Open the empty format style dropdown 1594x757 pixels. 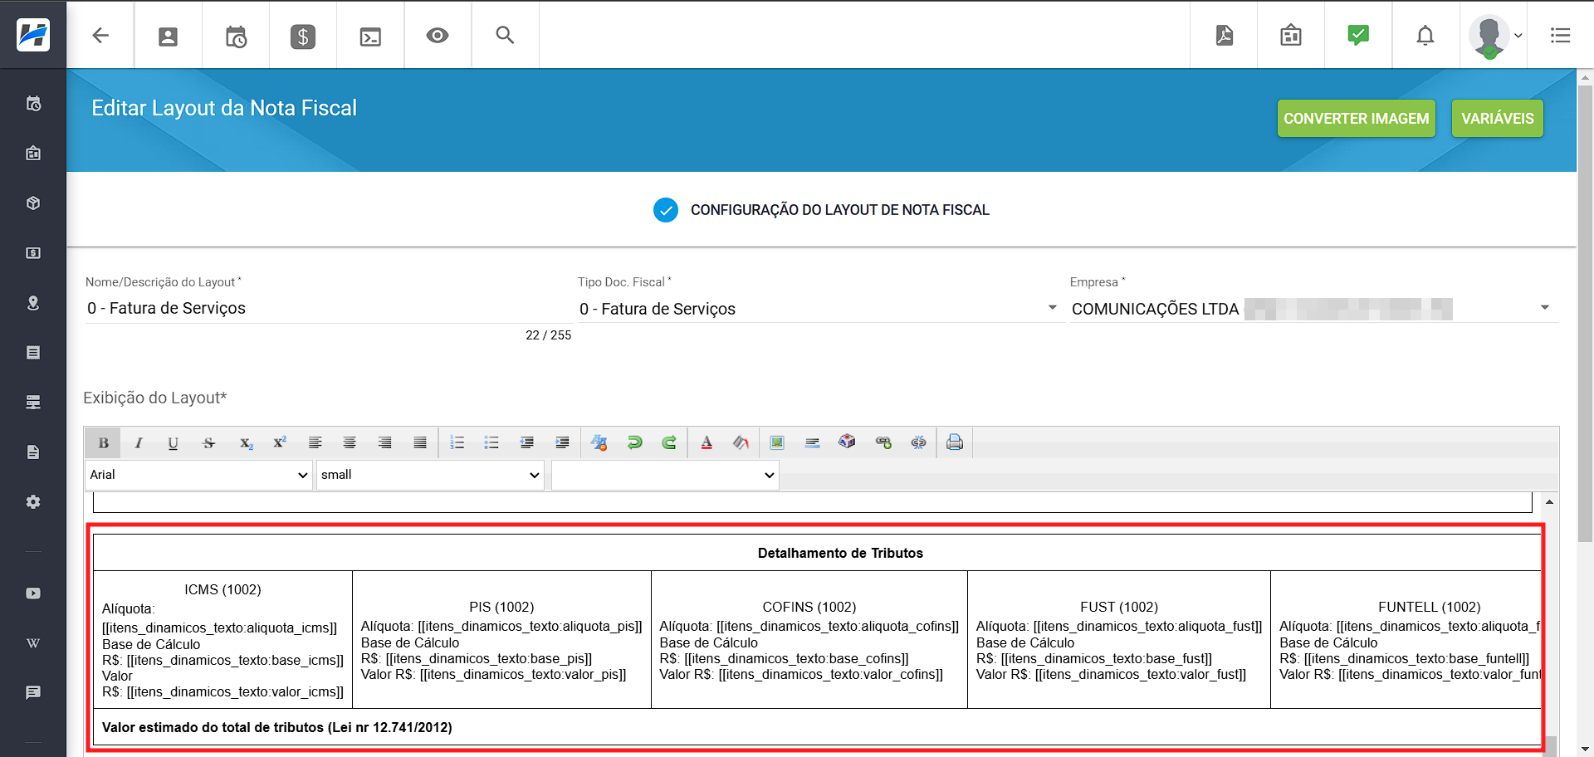tap(665, 475)
